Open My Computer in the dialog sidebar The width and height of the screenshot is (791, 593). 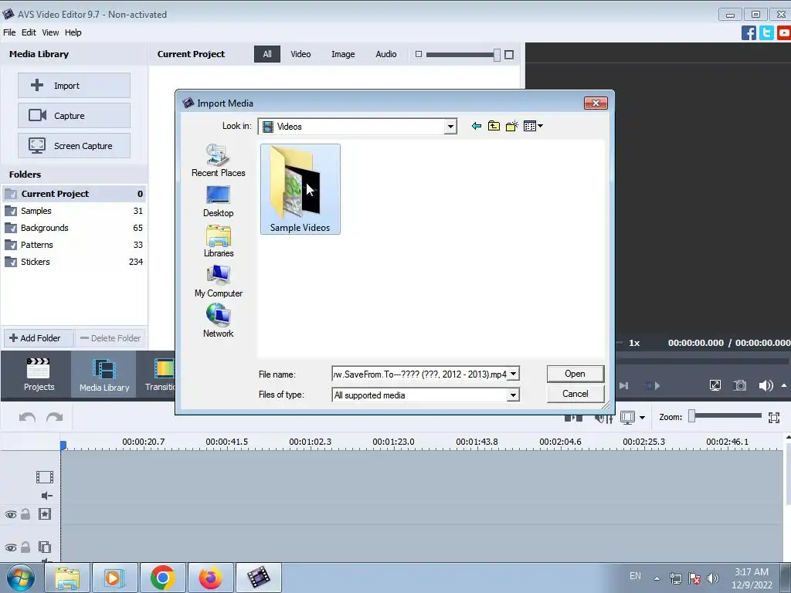(x=219, y=281)
